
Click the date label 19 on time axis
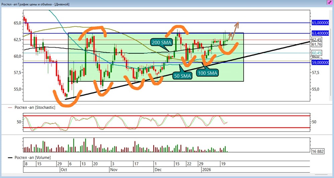click(223, 164)
